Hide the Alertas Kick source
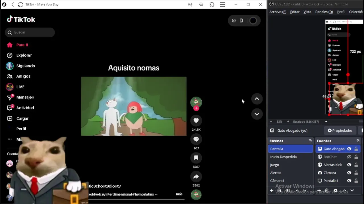 coord(349,165)
